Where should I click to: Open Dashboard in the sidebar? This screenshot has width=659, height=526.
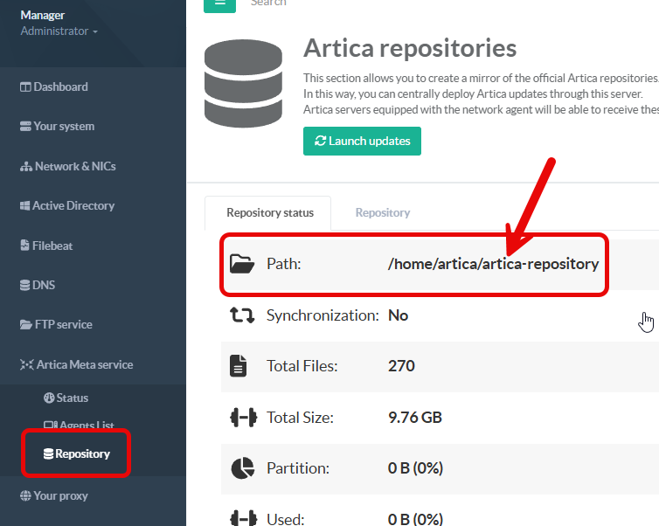(59, 87)
